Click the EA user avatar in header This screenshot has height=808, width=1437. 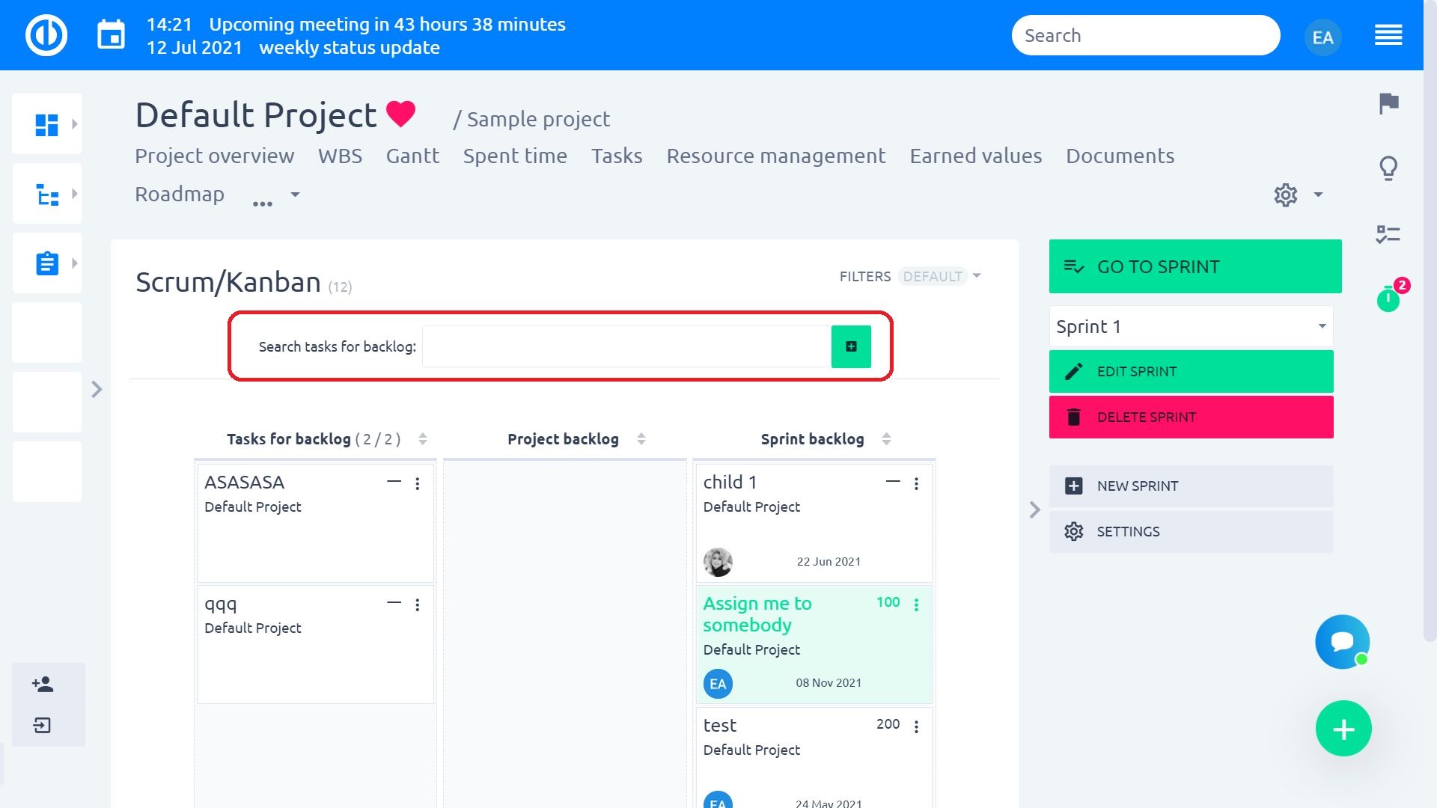tap(1322, 37)
